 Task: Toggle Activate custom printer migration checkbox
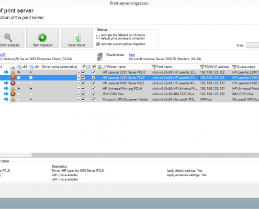98,44
